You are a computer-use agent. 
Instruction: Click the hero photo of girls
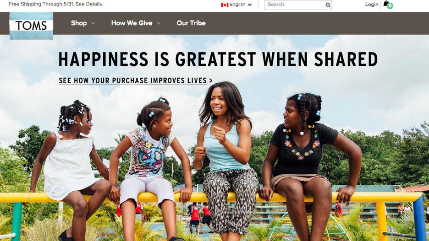pyautogui.click(x=214, y=164)
